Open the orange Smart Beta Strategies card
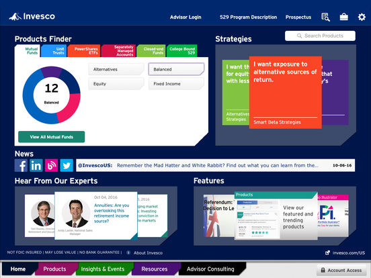This screenshot has height=278, width=371. tap(285, 93)
